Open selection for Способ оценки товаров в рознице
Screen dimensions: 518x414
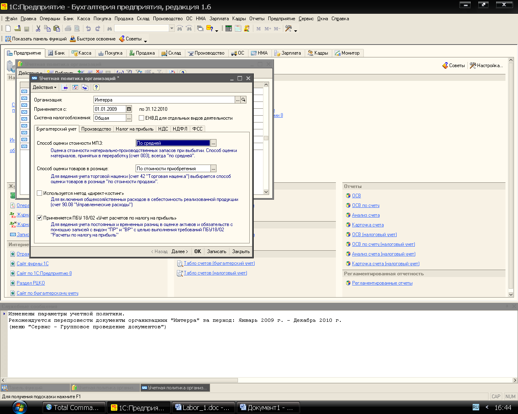(214, 168)
